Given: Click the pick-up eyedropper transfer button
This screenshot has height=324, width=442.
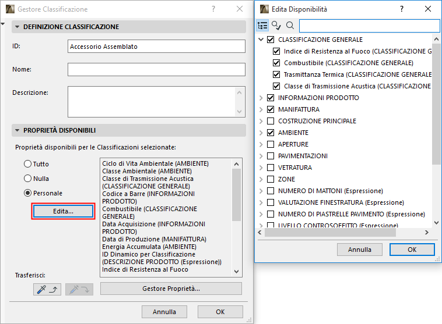Looking at the screenshot, I should click(x=47, y=289).
